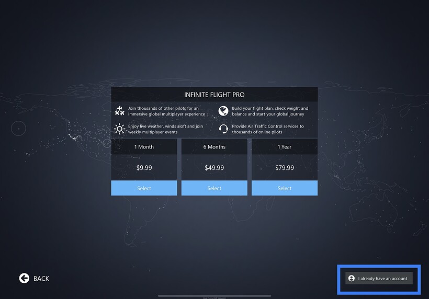The image size is (429, 299).
Task: Select the 6 Months plan
Action: pyautogui.click(x=214, y=188)
